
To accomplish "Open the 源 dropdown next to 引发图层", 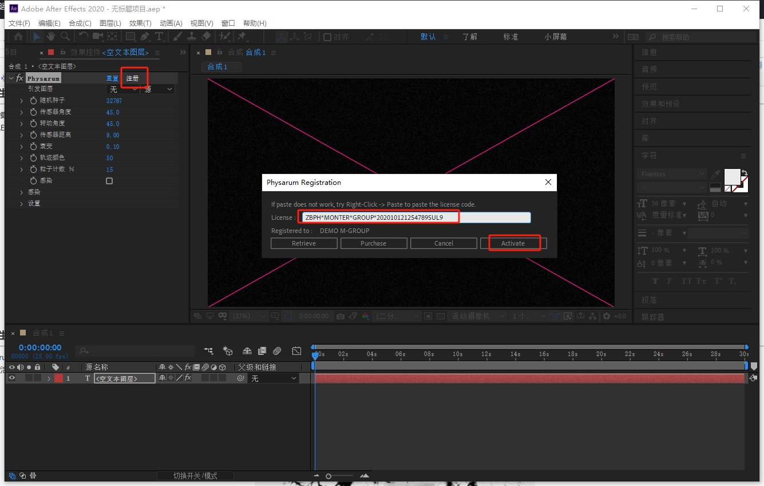I will click(x=158, y=89).
